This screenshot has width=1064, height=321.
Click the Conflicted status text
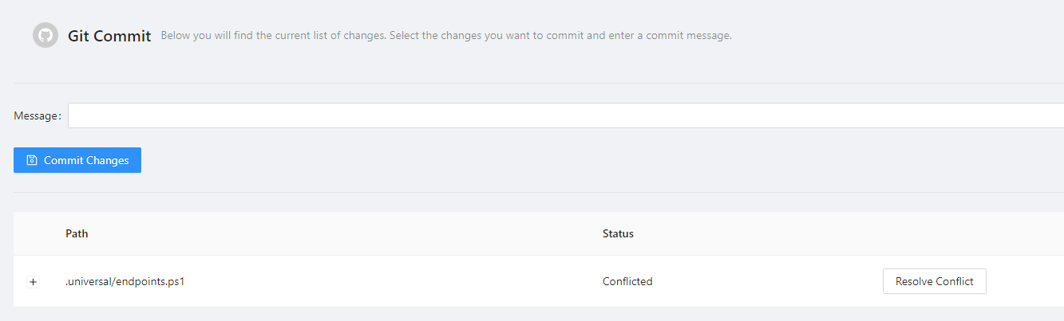pos(627,281)
